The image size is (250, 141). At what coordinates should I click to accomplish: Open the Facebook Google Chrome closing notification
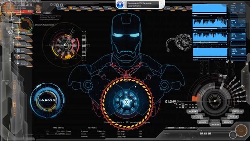pos(143,4)
